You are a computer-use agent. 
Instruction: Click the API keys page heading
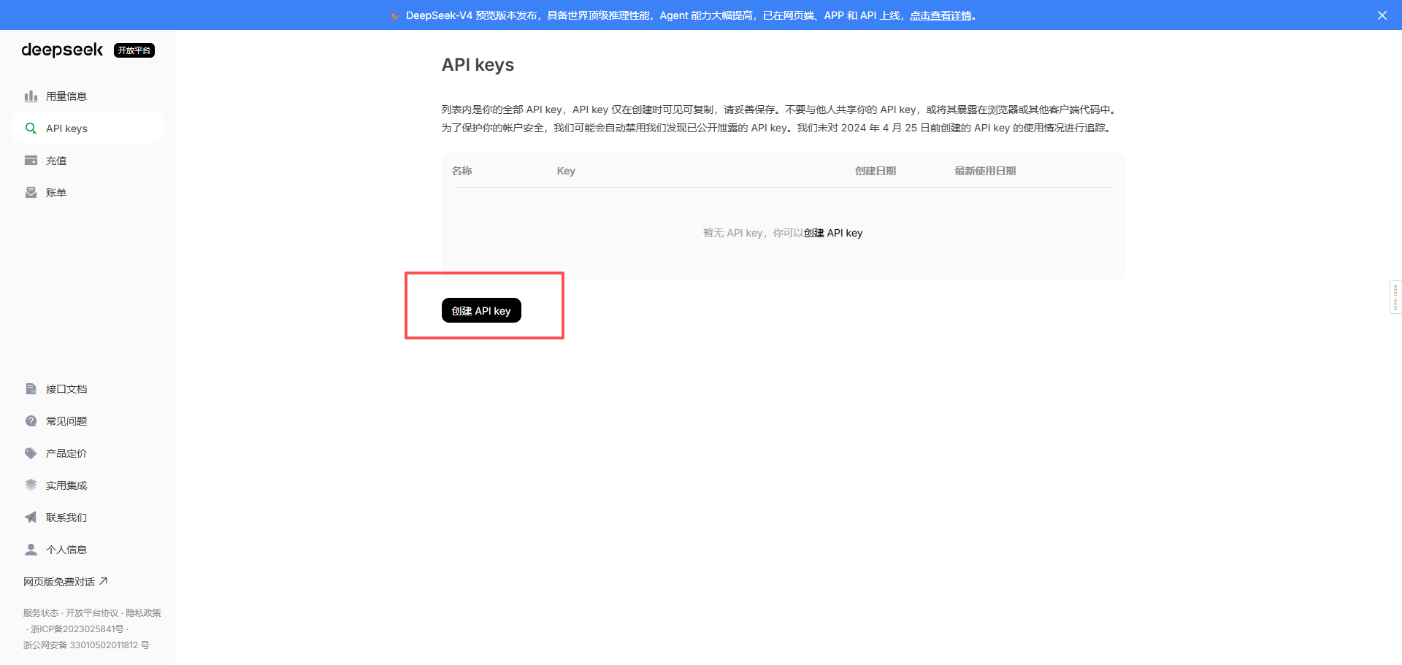coord(478,65)
